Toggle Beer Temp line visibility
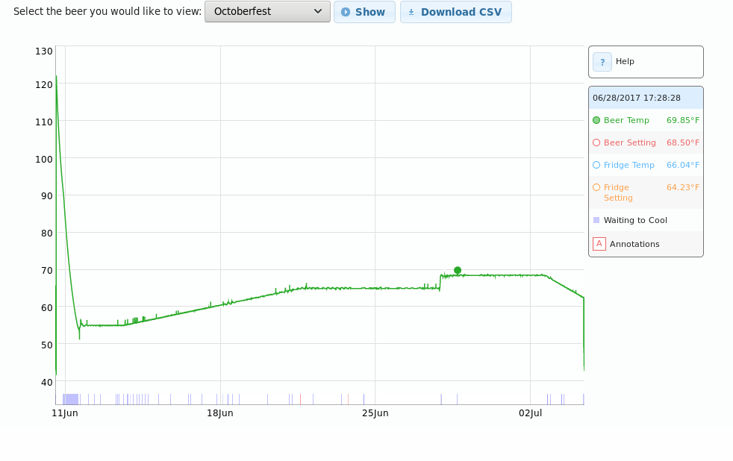Viewport: 733px width, 461px height. (x=596, y=121)
